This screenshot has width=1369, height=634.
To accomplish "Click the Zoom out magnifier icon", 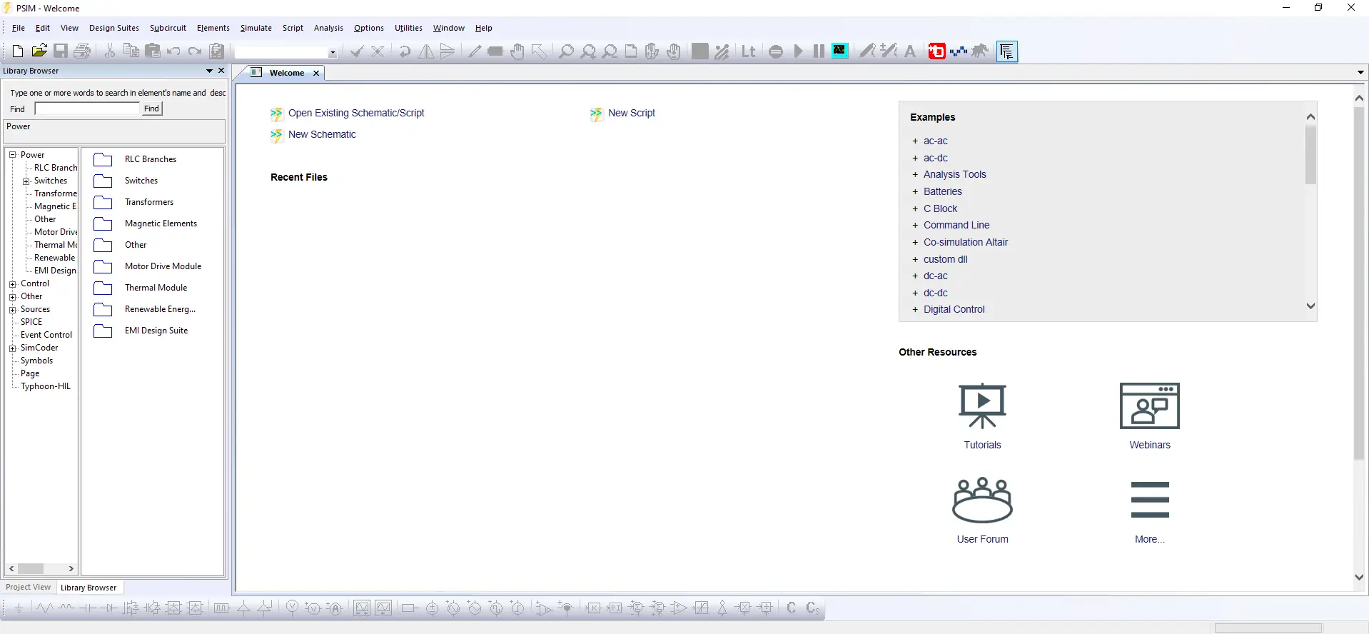I will coord(610,51).
